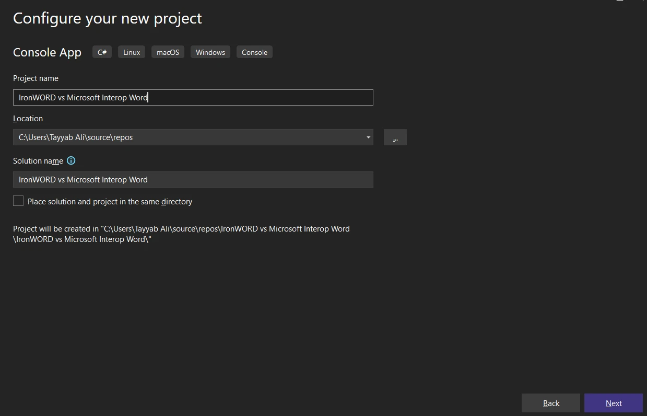This screenshot has height=416, width=647.
Task: Click the Location label
Action: (x=28, y=119)
